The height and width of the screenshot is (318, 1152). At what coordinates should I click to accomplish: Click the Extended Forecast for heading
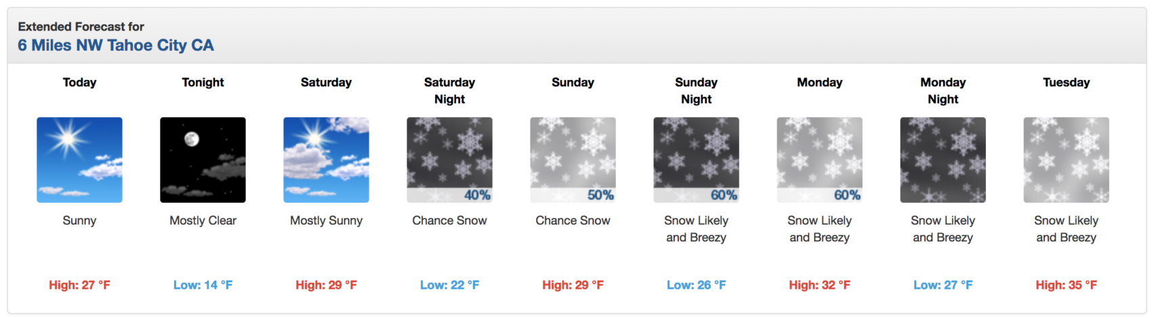pyautogui.click(x=81, y=26)
